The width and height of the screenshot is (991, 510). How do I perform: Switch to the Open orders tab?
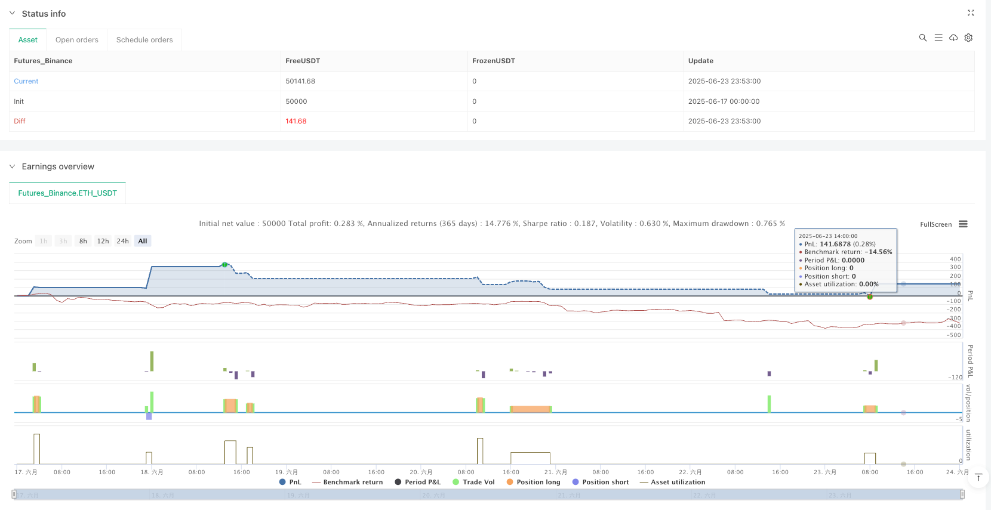(77, 40)
